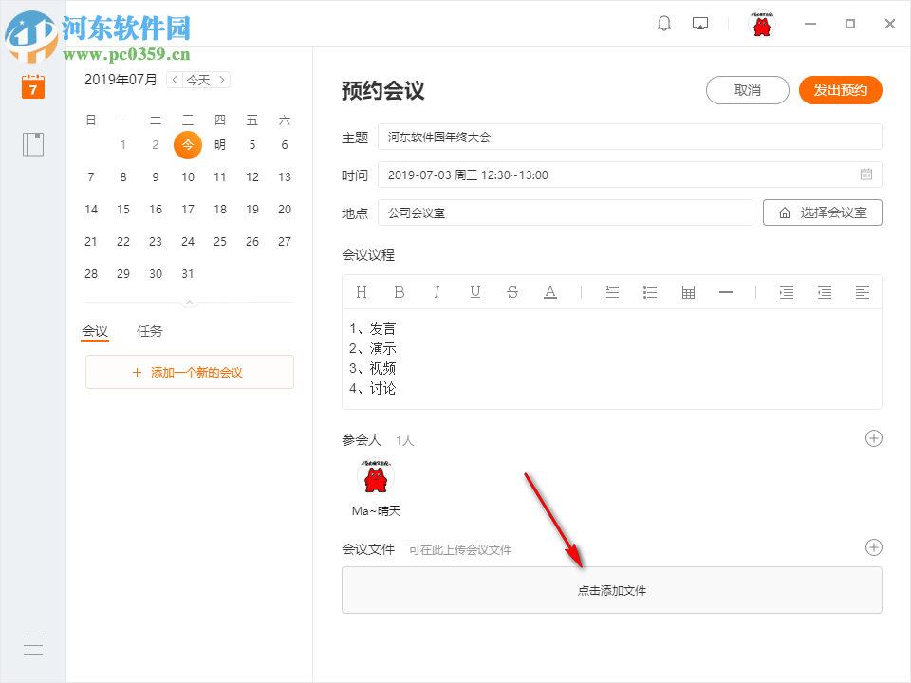Viewport: 911px width, 683px height.
Task: Open the font color tool
Action: (x=550, y=292)
